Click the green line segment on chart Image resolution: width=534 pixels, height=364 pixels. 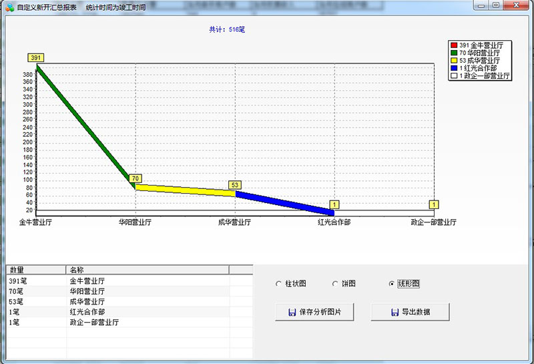click(x=85, y=126)
